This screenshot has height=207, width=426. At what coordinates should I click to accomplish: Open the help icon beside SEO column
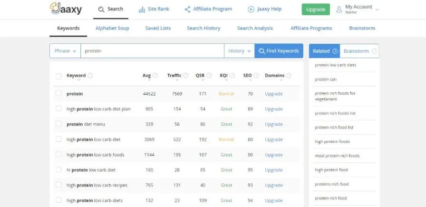click(256, 75)
